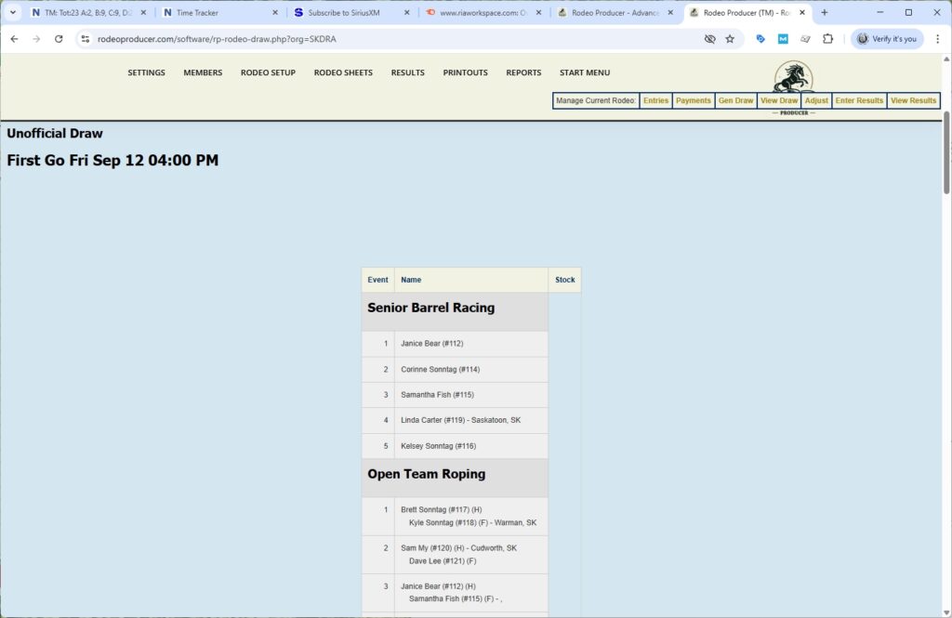Click the crossed-out eye tracking icon

tap(710, 39)
